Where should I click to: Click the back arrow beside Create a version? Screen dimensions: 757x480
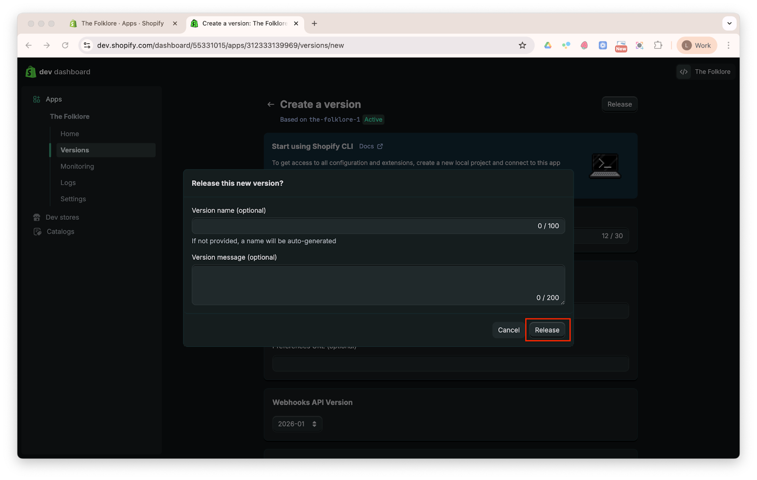(271, 105)
